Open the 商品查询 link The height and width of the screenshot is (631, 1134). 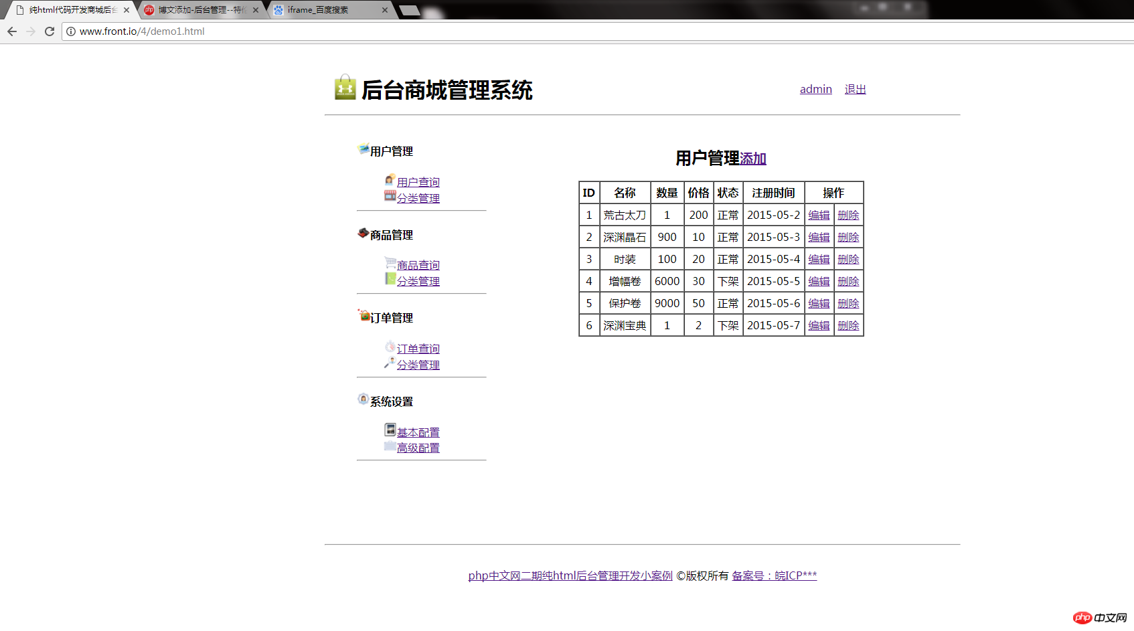tap(418, 265)
